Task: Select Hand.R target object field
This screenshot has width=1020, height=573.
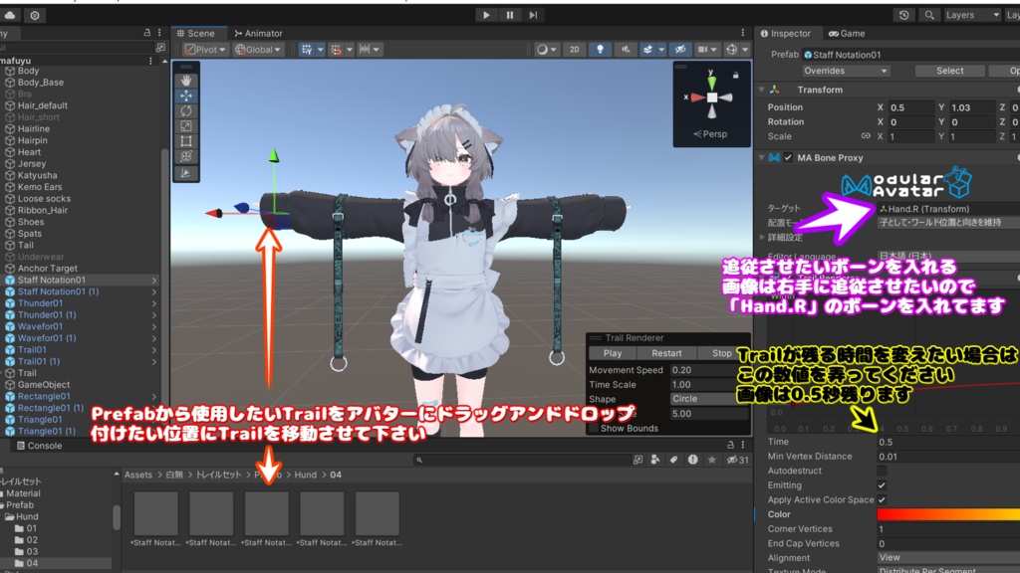Action: tap(948, 209)
